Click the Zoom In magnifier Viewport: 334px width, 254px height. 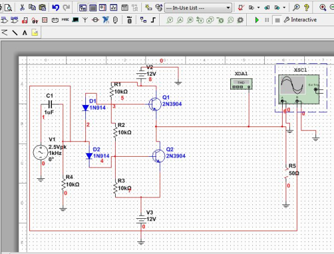pos(323,8)
